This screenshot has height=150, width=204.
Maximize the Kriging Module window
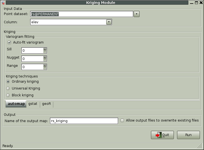pyautogui.click(x=197, y=3)
